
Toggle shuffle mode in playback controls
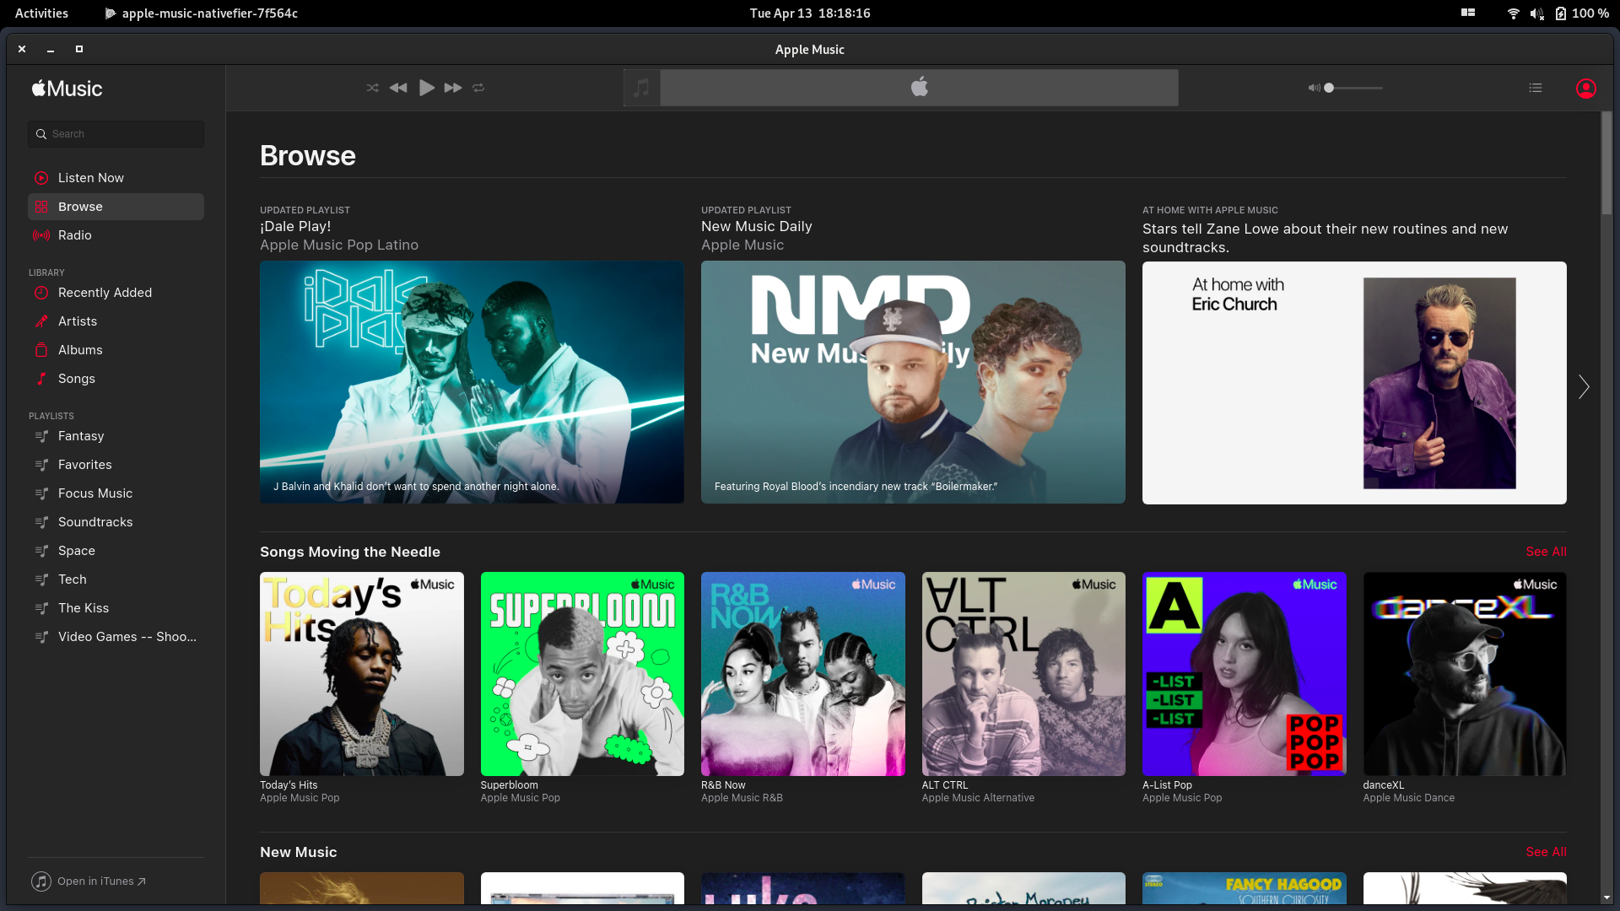point(372,88)
